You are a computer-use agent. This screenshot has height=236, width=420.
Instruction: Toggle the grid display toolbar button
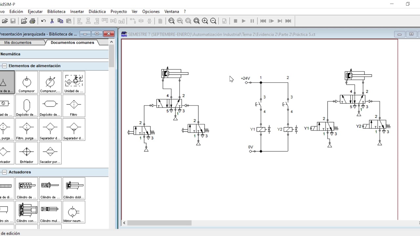(160, 21)
